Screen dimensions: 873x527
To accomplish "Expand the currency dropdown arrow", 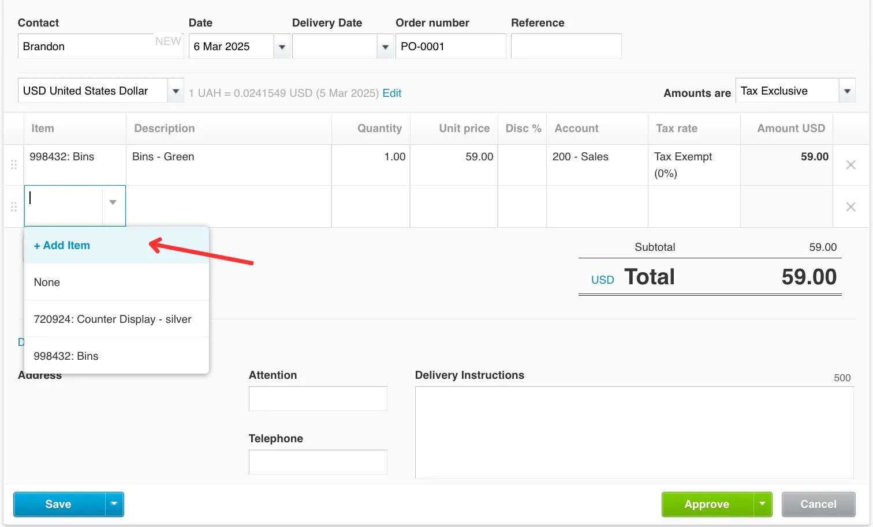I will [176, 91].
